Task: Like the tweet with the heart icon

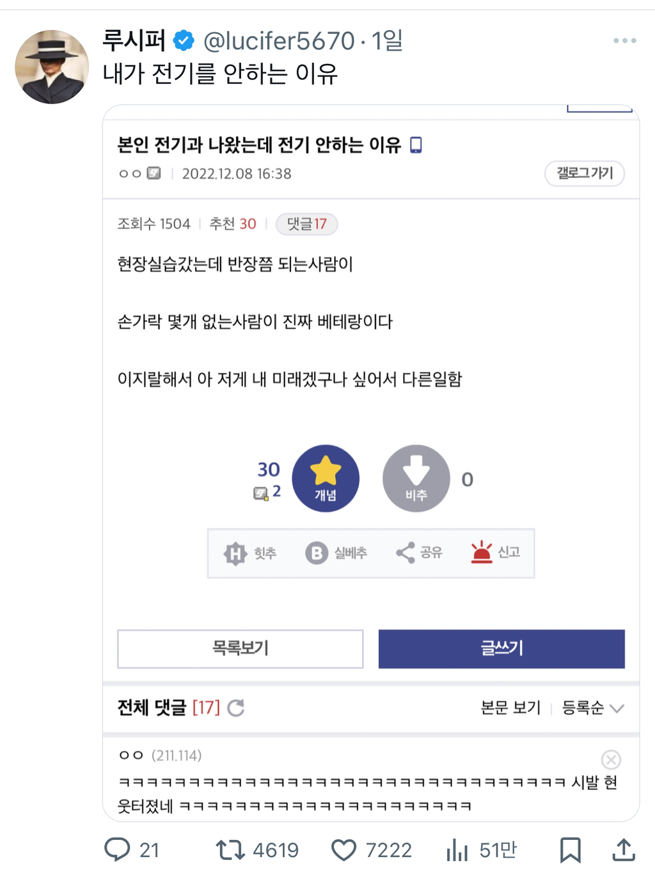Action: [343, 850]
